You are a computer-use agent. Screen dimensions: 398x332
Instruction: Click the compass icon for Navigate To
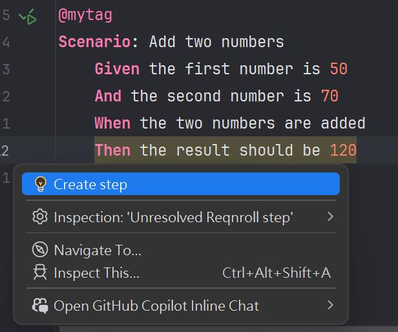click(x=40, y=250)
